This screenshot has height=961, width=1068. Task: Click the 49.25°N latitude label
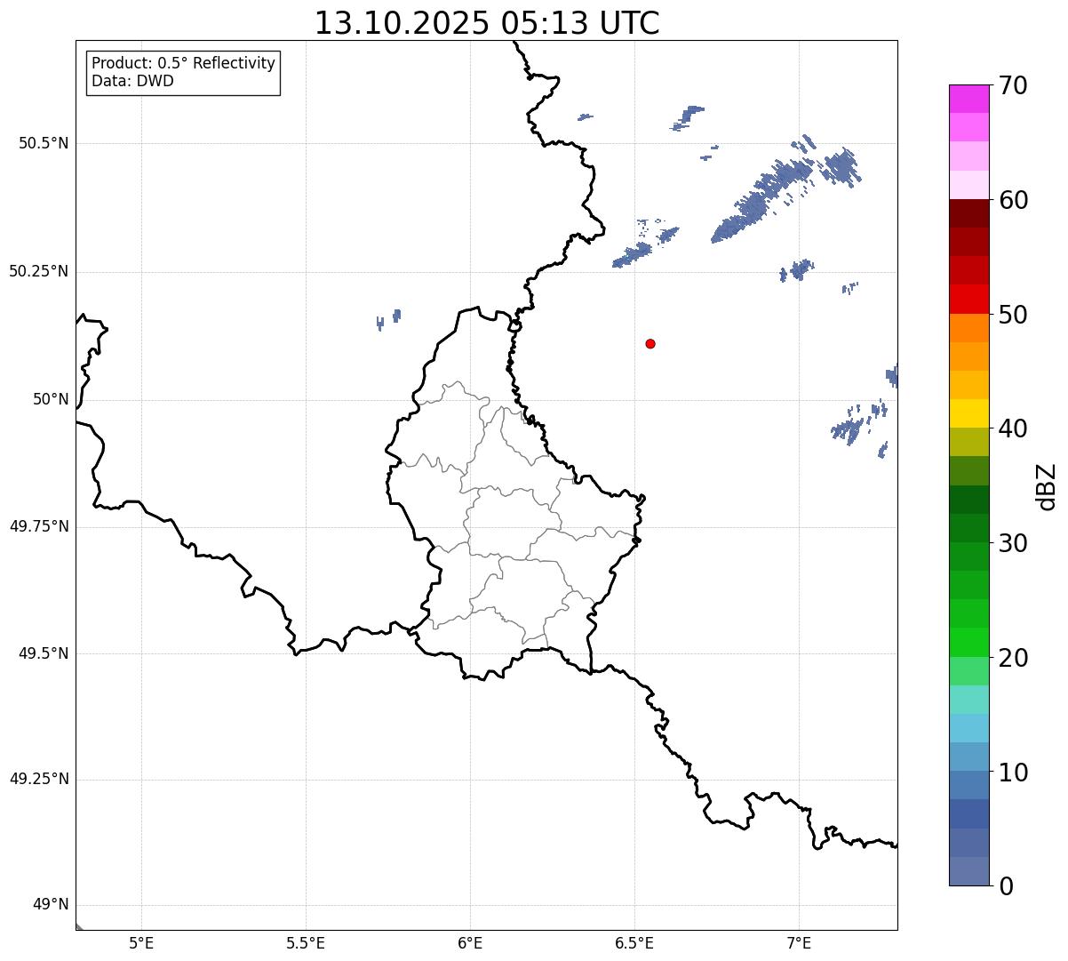[39, 779]
